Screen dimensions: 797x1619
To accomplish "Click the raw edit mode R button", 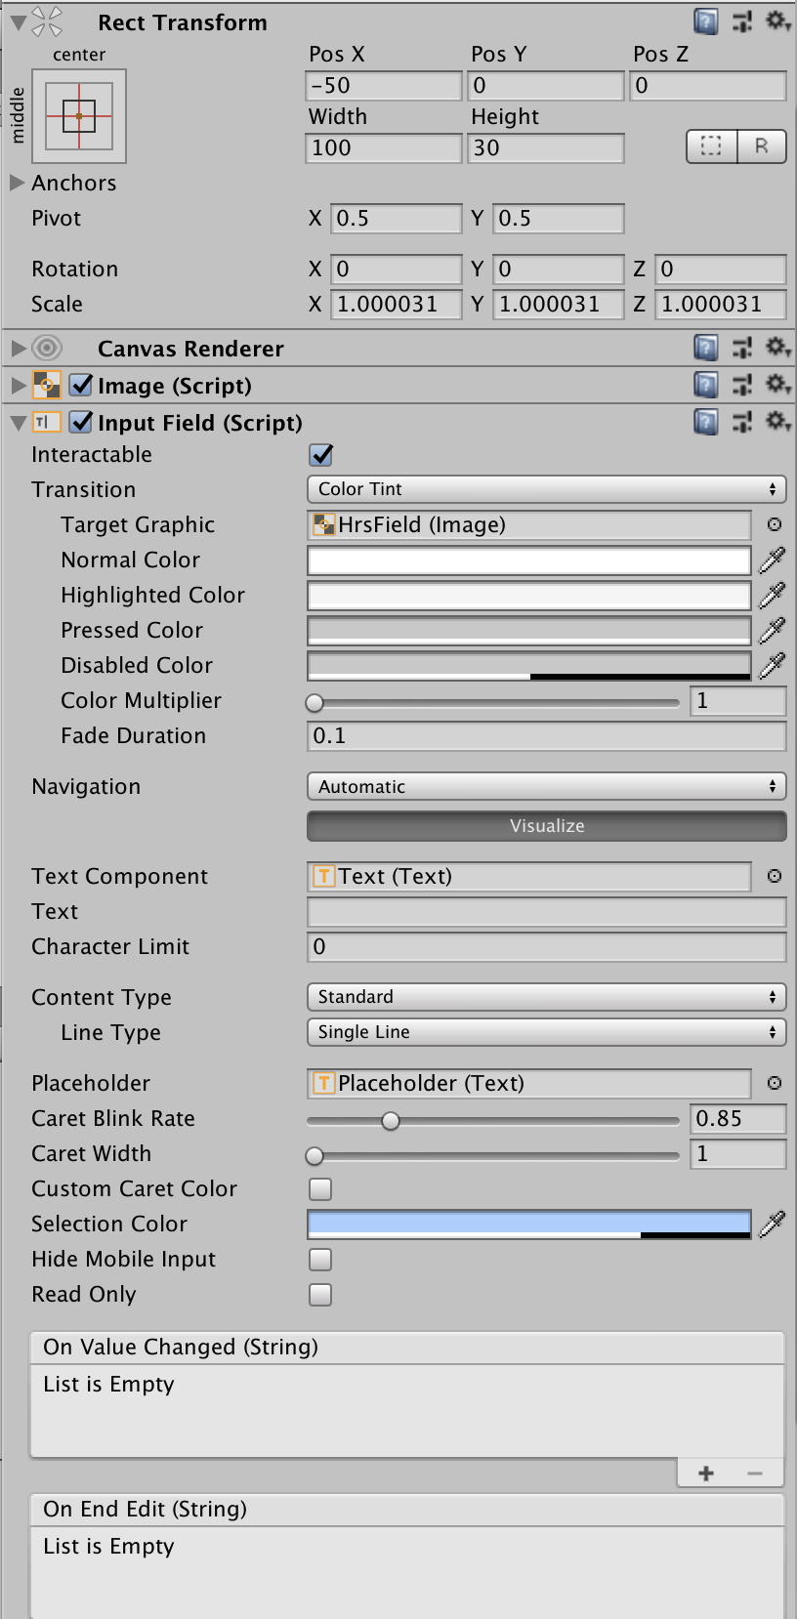I will tap(762, 146).
